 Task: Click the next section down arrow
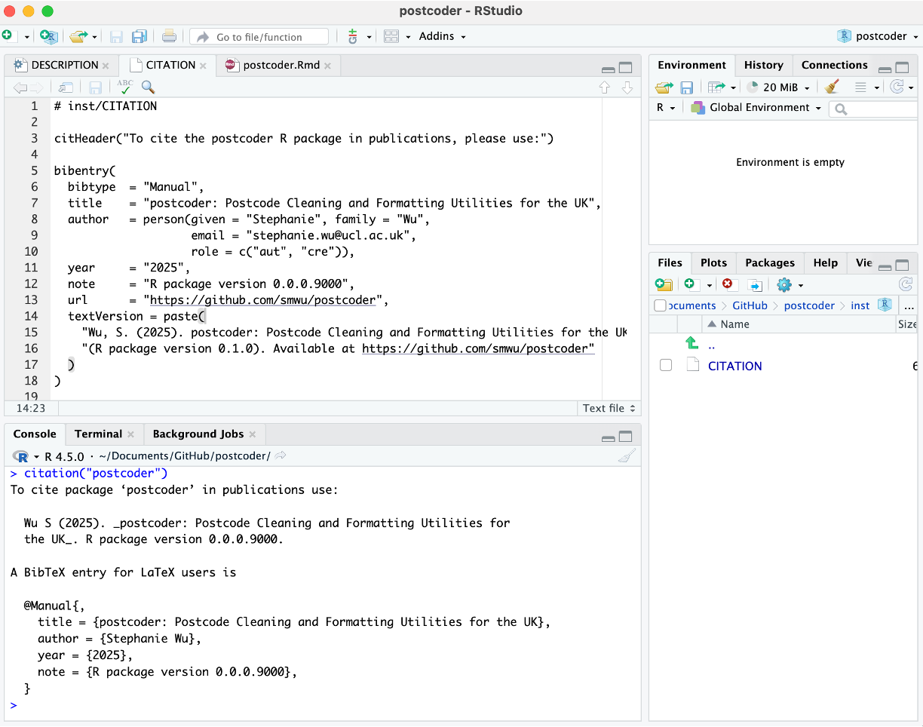coord(627,87)
